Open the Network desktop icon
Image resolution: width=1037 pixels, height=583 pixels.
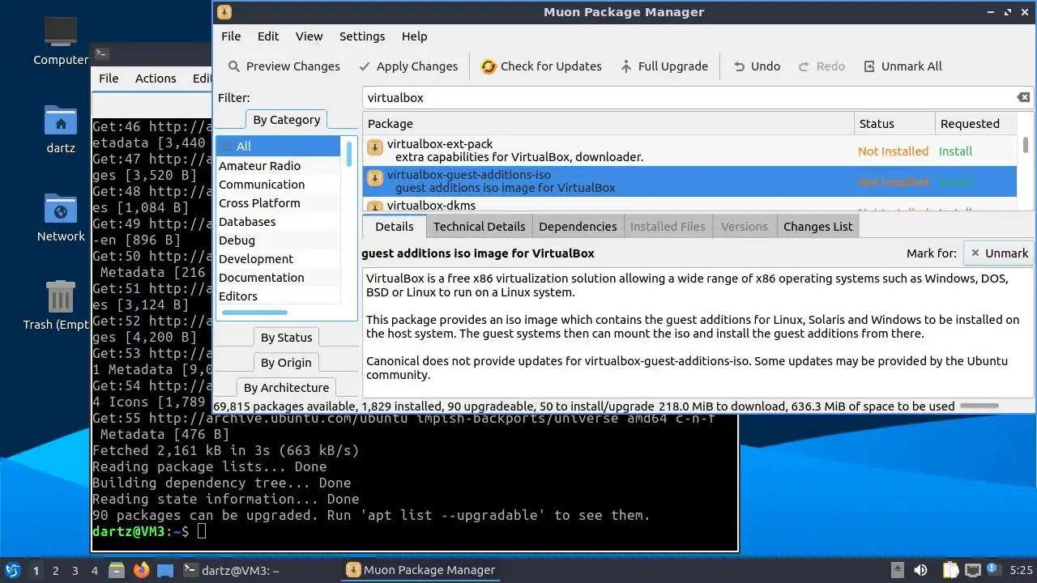[61, 210]
